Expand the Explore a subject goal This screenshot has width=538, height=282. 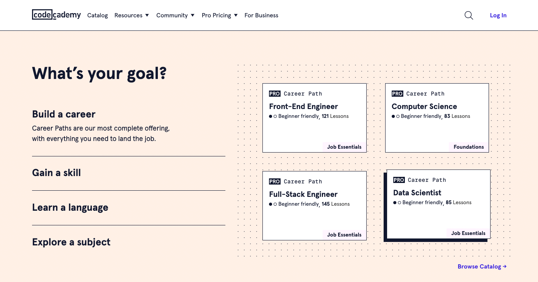pos(71,242)
